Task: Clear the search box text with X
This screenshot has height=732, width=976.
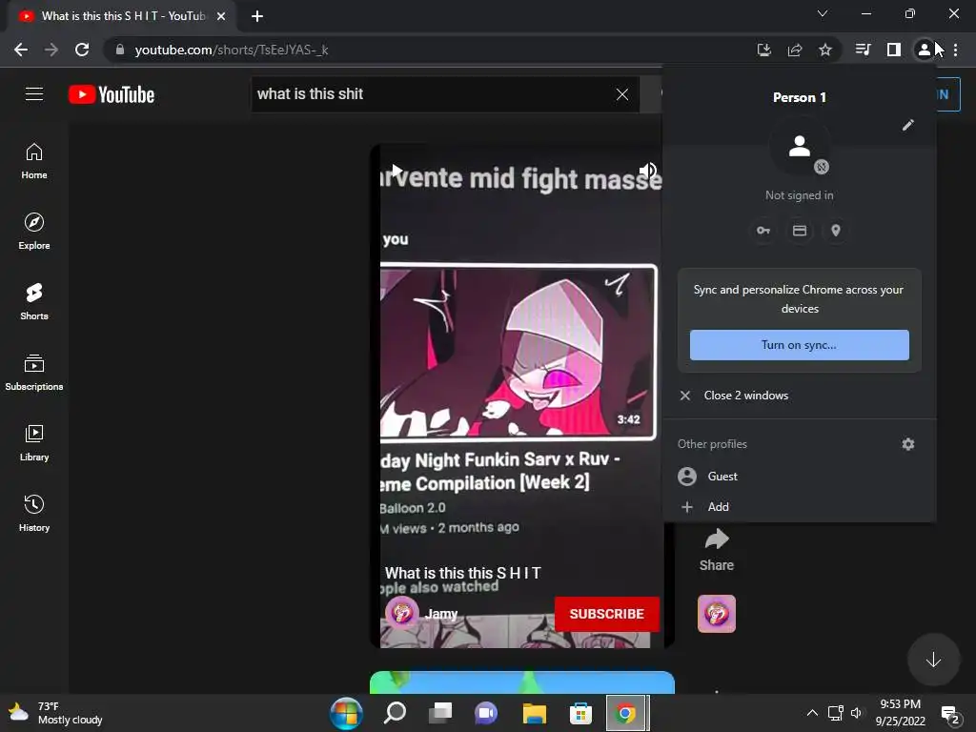Action: 621,94
